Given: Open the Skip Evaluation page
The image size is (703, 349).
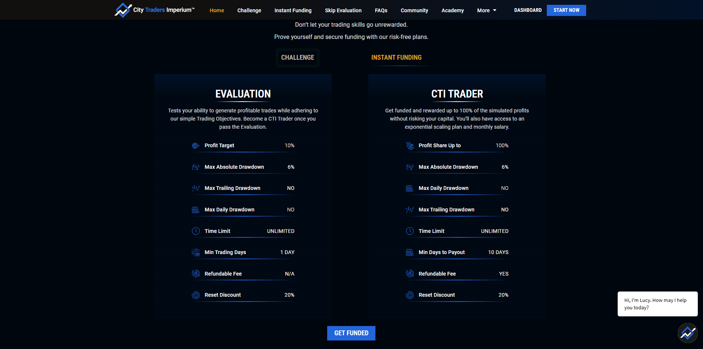Looking at the screenshot, I should [343, 10].
